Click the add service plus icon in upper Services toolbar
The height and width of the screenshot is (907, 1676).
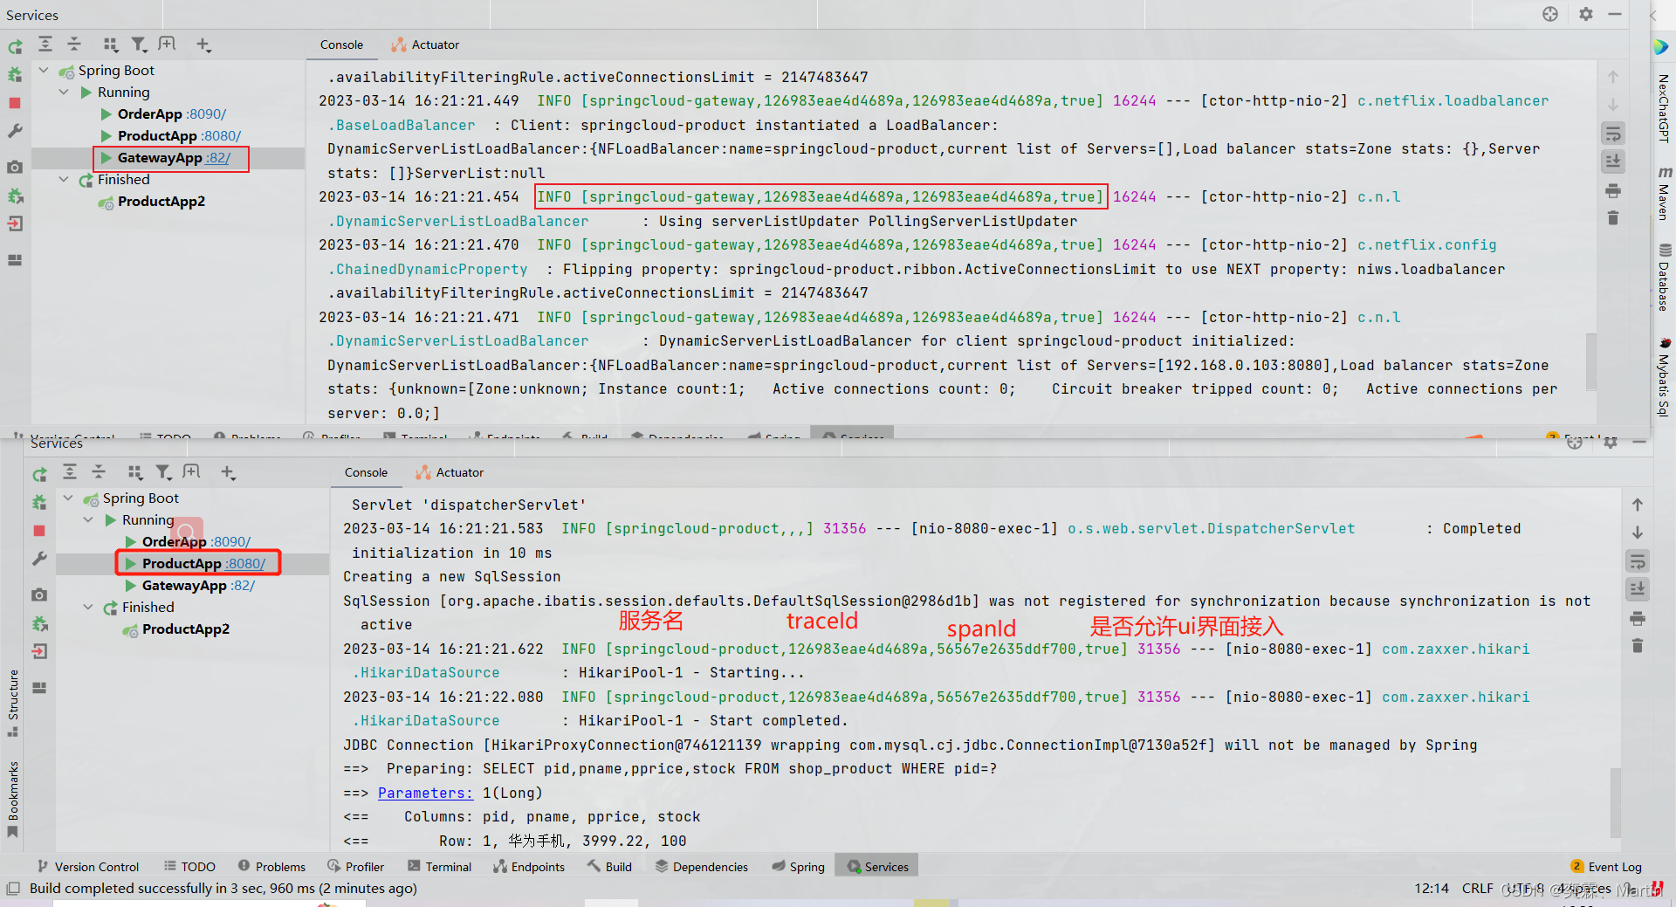[203, 45]
